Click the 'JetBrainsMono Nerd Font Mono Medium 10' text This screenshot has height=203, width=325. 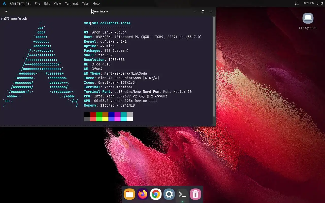(153, 92)
